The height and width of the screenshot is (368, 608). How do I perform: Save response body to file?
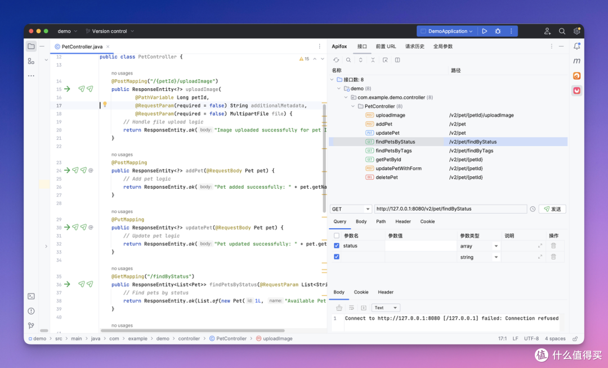[x=363, y=308]
